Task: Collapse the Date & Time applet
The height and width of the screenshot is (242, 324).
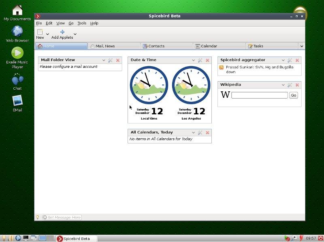Action: tap(194, 60)
